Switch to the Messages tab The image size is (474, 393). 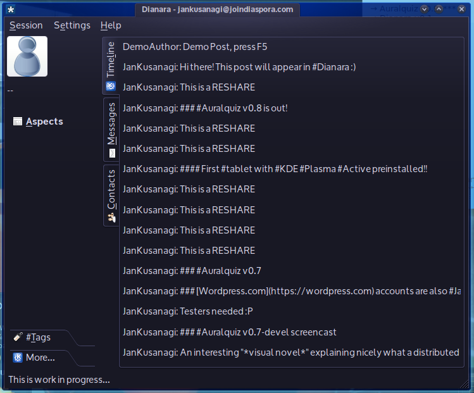(111, 130)
